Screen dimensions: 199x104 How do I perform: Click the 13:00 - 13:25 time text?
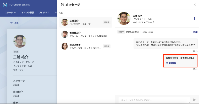148,32
